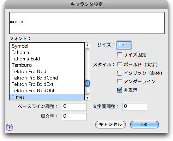Select Tekton Pro BoldObl in the list
Image resolution: width=173 pixels, height=141 pixels.
tap(47, 90)
